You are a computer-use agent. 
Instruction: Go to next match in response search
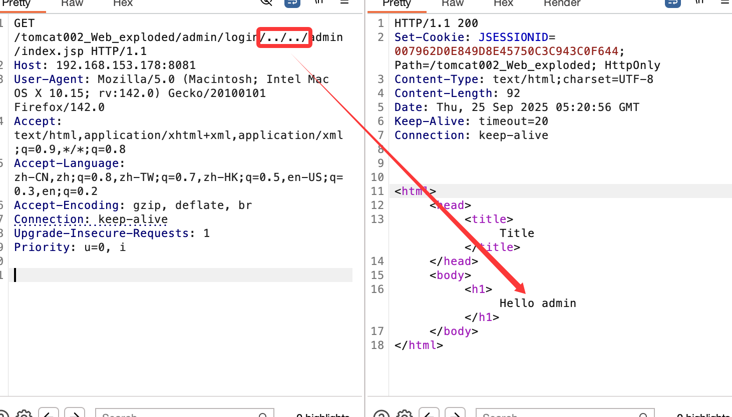pos(455,414)
